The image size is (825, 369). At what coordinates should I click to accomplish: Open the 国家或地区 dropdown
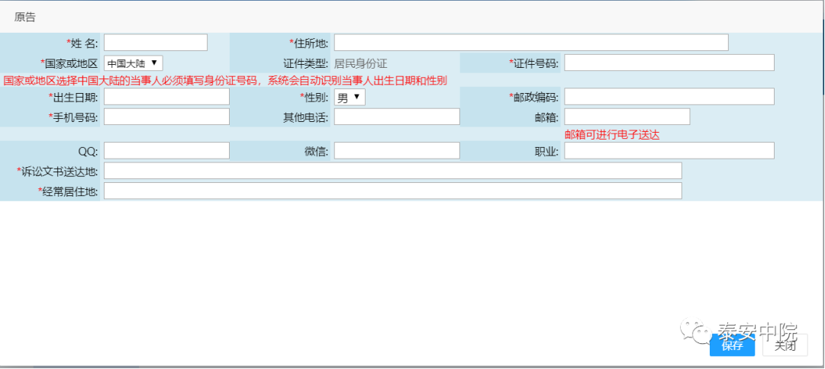coord(134,63)
